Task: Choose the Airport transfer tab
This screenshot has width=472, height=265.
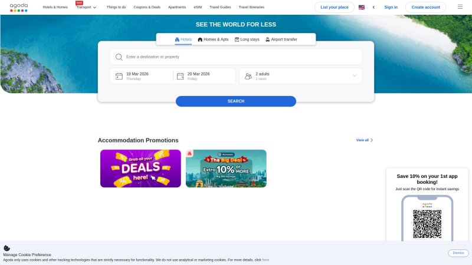Action: click(281, 39)
